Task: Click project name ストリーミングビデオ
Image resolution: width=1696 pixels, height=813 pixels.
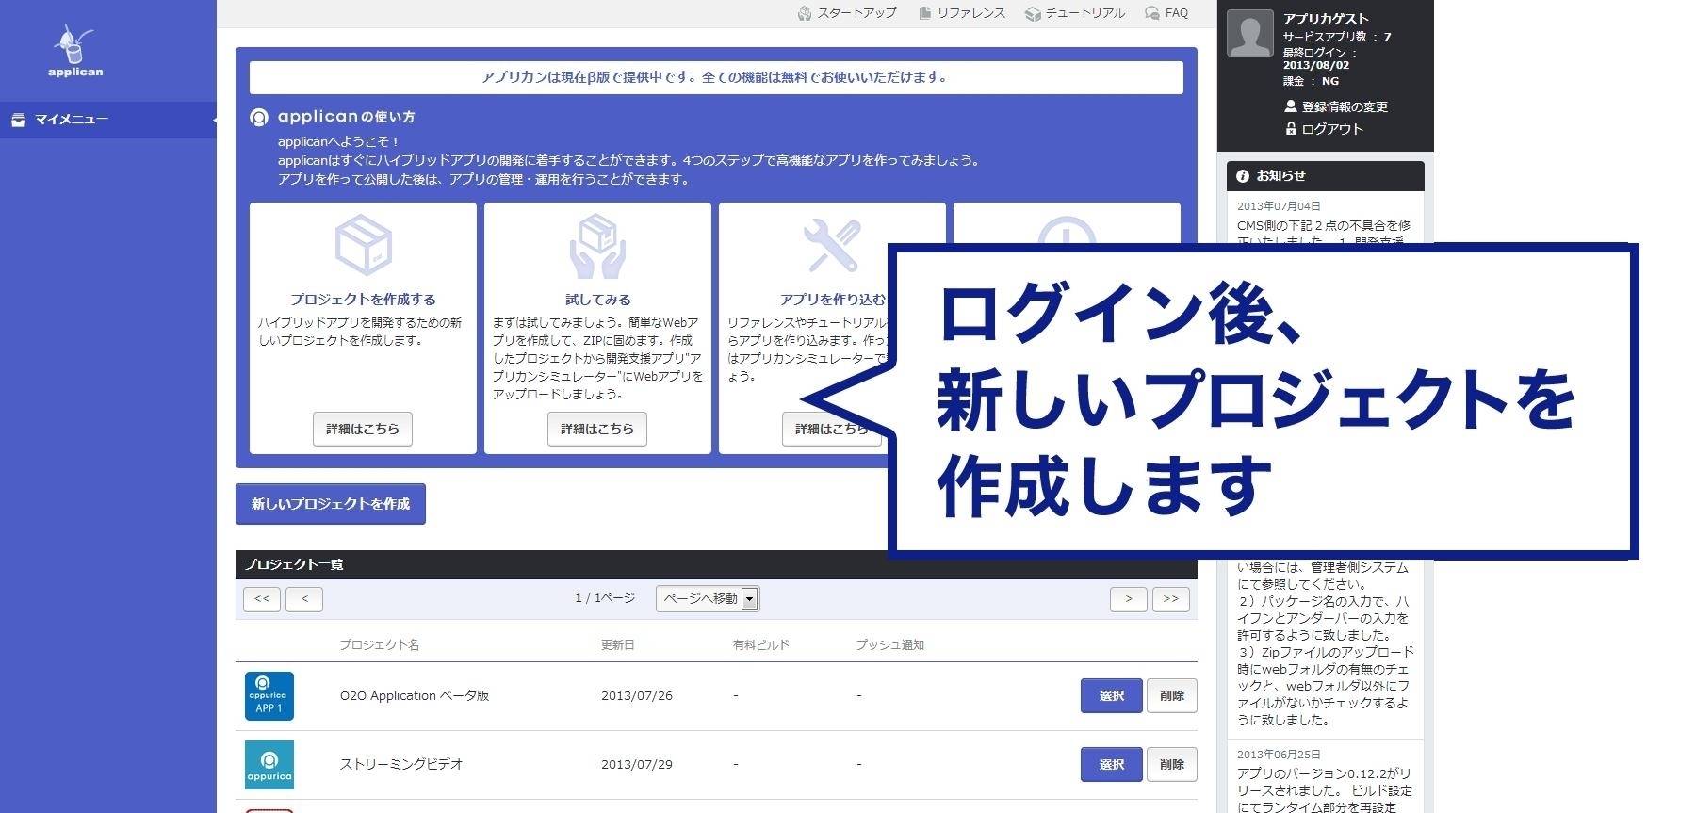Action: pyautogui.click(x=401, y=765)
